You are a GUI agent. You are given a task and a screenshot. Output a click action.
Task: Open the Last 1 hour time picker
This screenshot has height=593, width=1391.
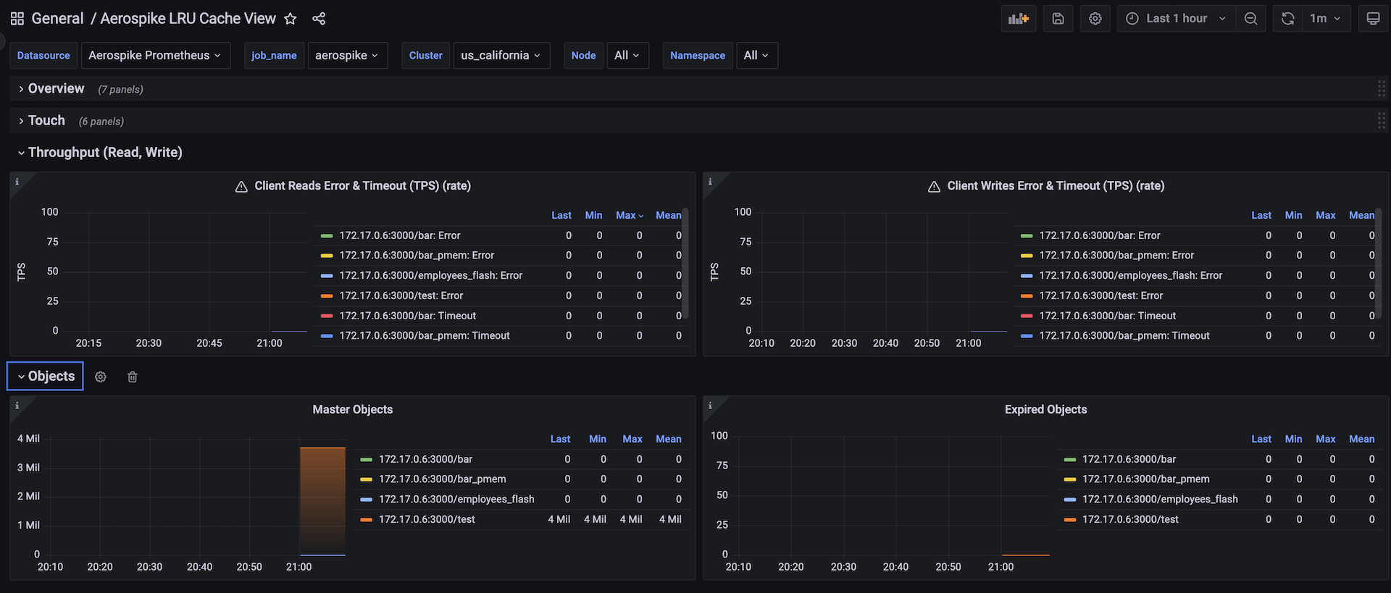pos(1177,19)
